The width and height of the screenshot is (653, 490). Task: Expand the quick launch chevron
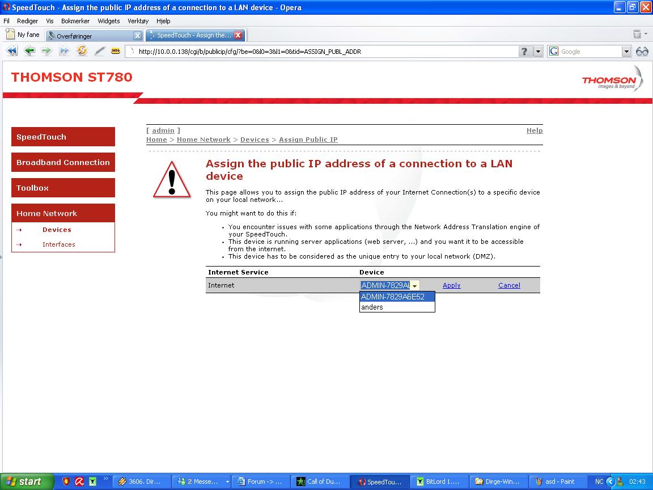pos(106,478)
